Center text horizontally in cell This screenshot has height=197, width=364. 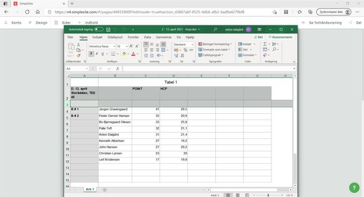pyautogui.click(x=151, y=50)
